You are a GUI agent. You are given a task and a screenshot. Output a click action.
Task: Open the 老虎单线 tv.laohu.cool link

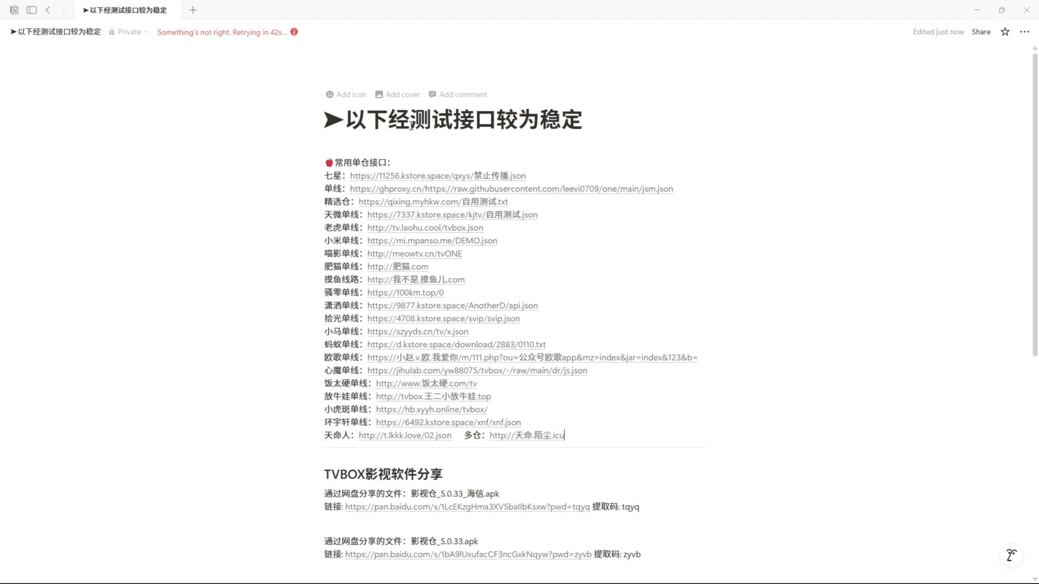tap(425, 228)
